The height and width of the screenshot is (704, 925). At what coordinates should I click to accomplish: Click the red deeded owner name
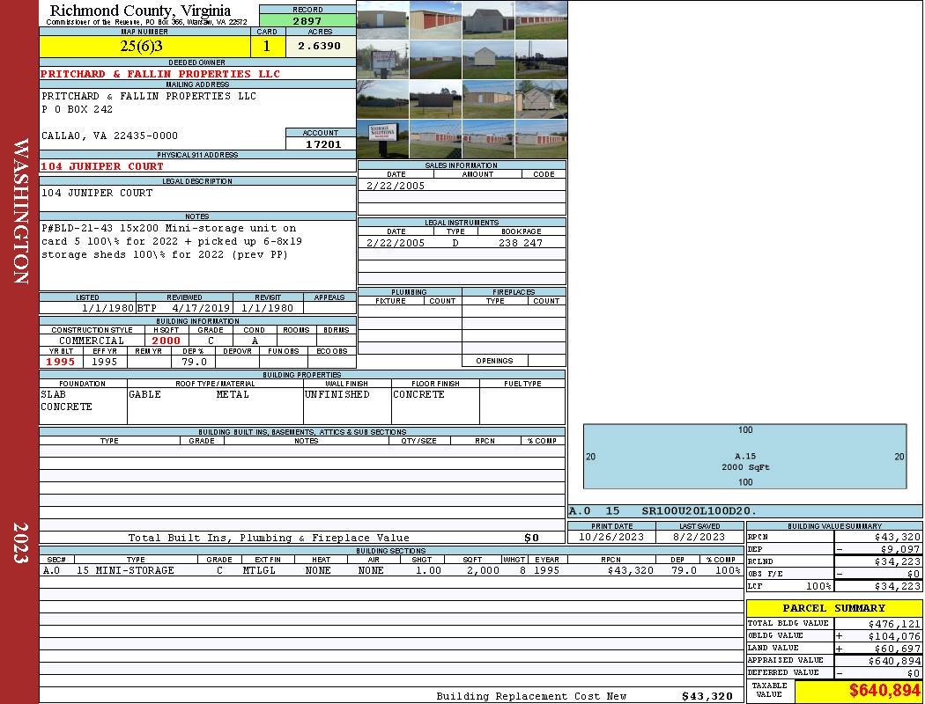pos(160,74)
